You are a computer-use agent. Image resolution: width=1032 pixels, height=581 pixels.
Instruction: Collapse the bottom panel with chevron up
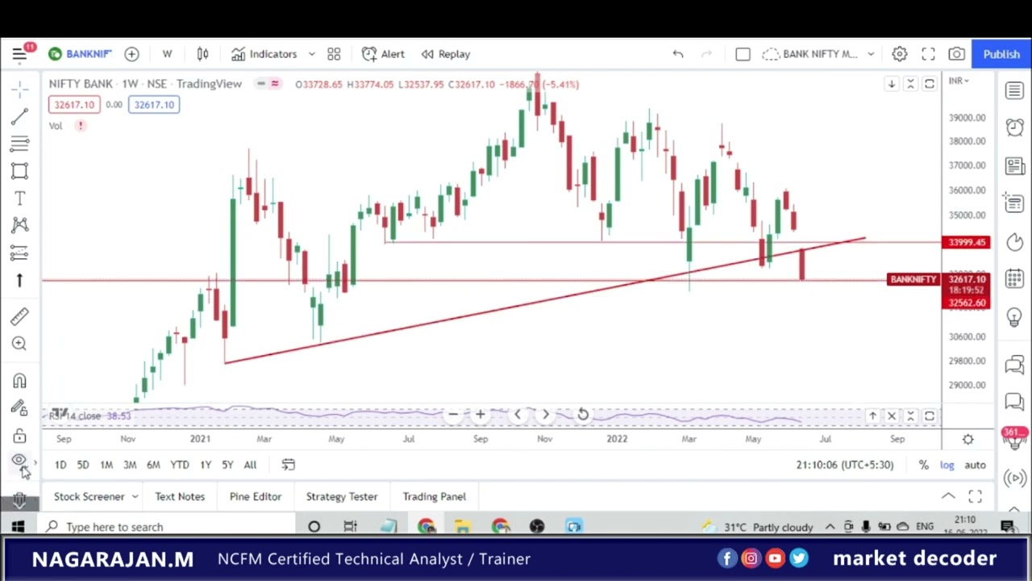click(x=948, y=496)
